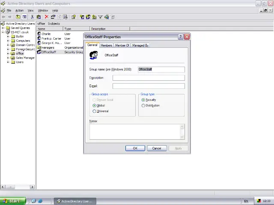Expand the Users tree node
The height and width of the screenshot is (205, 274).
pos(8,62)
